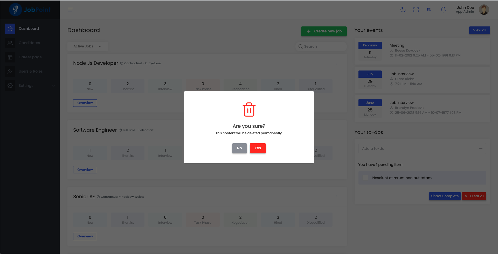Confirm deletion by clicking Yes
Screen dimensions: 498x254
pyautogui.click(x=258, y=148)
